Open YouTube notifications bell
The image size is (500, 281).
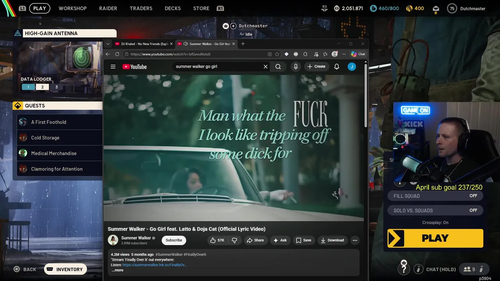pos(337,67)
